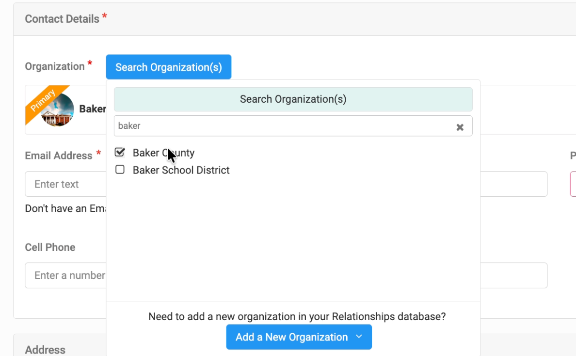This screenshot has height=356, width=576.
Task: Click the Address section header
Action: point(45,350)
